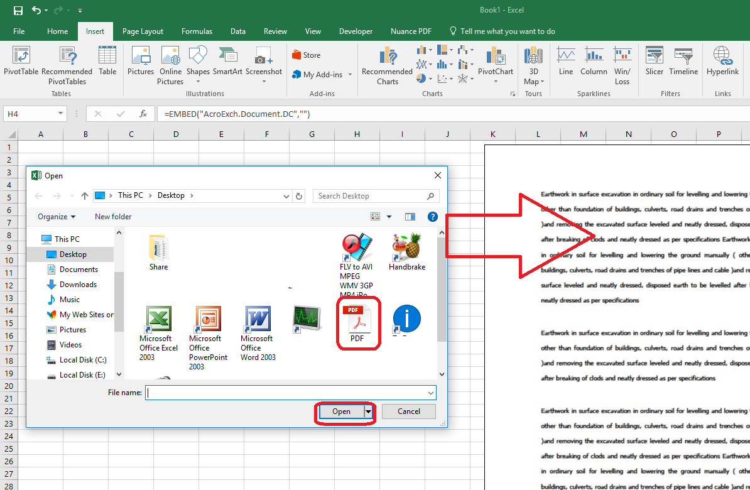
Task: Switch to the Developer tab
Action: [x=356, y=31]
